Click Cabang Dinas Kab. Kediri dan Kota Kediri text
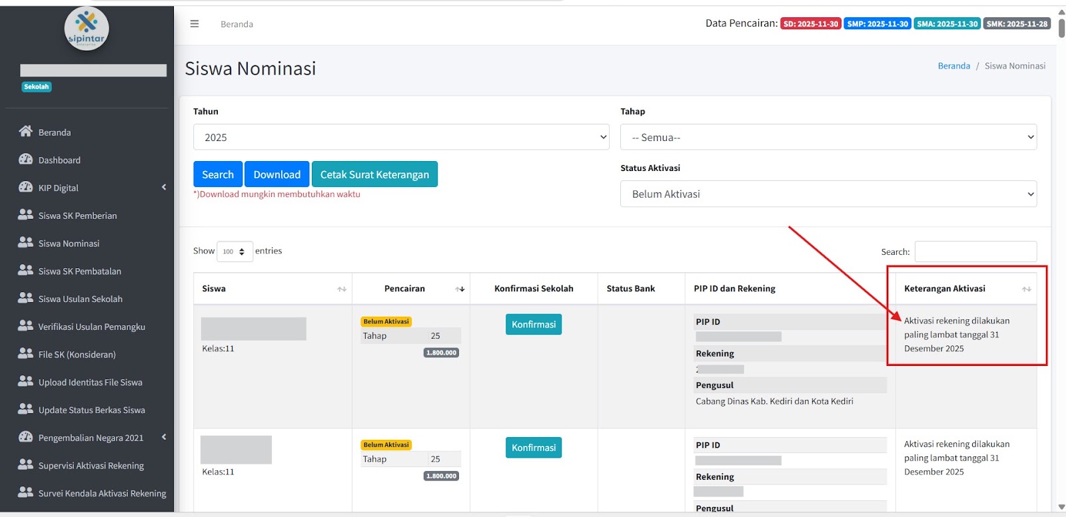 (774, 401)
